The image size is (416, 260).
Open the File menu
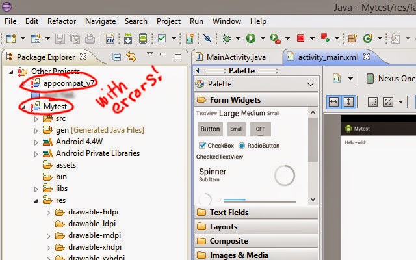click(10, 21)
